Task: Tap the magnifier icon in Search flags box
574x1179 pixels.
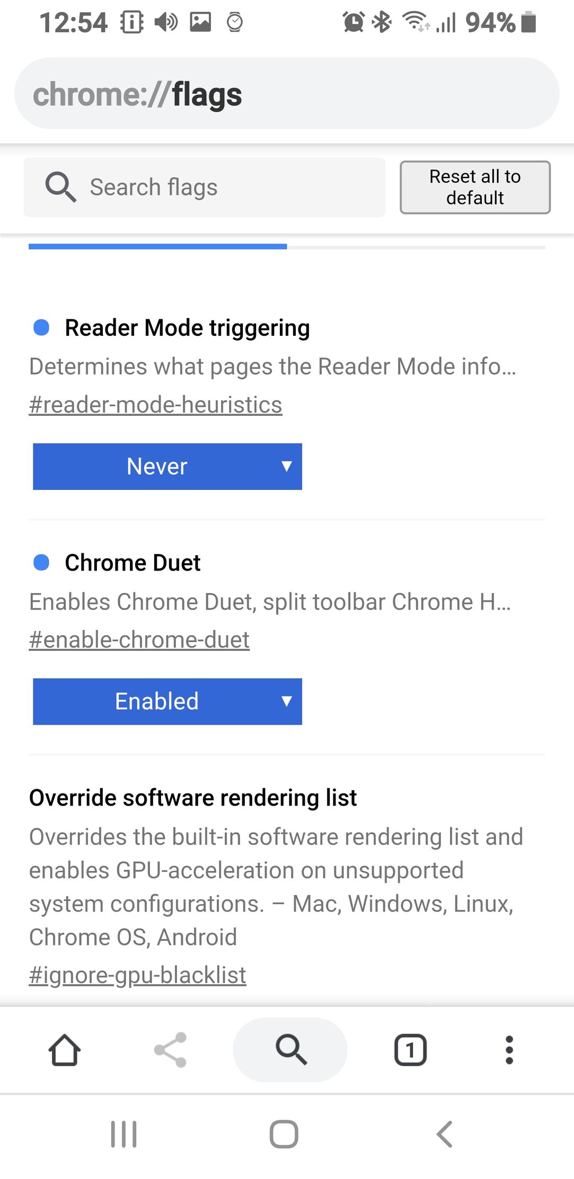Action: tap(60, 187)
